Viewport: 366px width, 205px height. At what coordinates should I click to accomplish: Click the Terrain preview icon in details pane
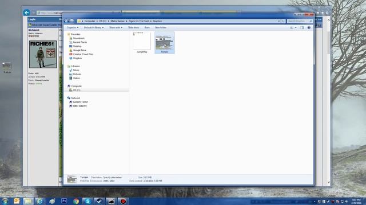[x=72, y=179]
